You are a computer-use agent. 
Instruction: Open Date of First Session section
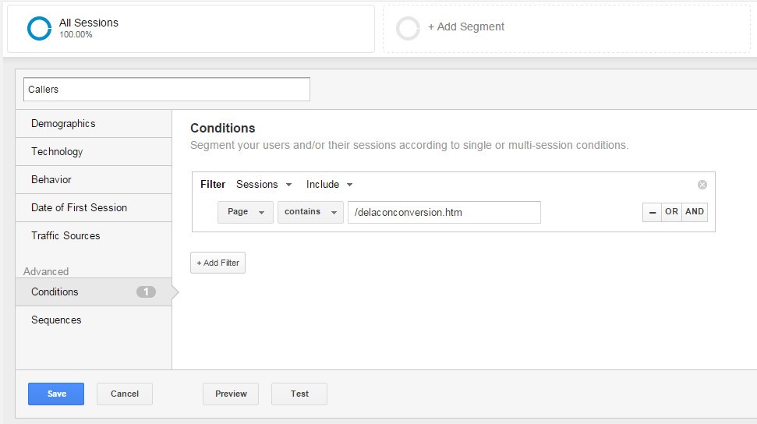[x=94, y=207]
